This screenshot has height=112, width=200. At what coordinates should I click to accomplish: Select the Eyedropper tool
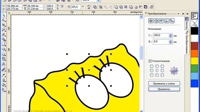[x=3, y=75]
